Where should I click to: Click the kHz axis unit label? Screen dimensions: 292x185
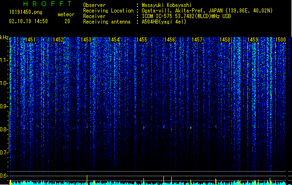tap(4, 37)
